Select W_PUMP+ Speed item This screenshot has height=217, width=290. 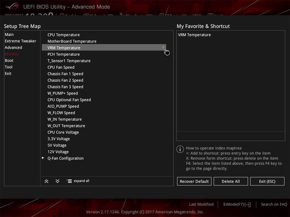point(62,93)
